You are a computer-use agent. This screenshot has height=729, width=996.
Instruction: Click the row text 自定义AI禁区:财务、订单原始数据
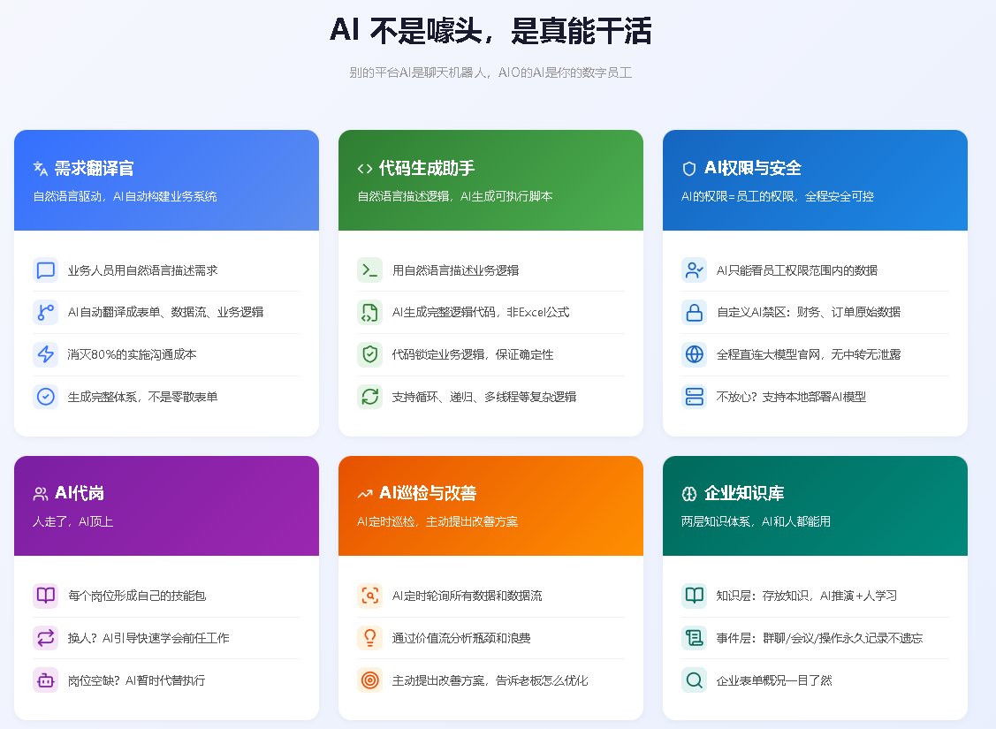click(x=809, y=313)
